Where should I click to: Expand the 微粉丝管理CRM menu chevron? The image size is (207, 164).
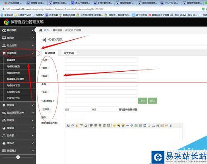pos(33,113)
